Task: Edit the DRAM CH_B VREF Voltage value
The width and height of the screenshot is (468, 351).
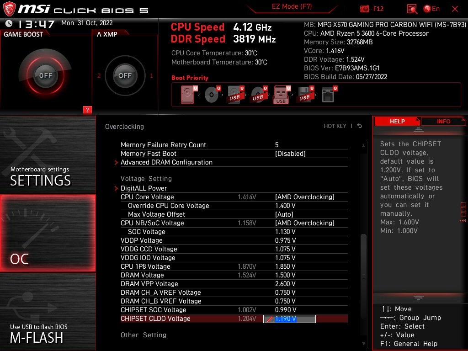Action: coord(285,301)
